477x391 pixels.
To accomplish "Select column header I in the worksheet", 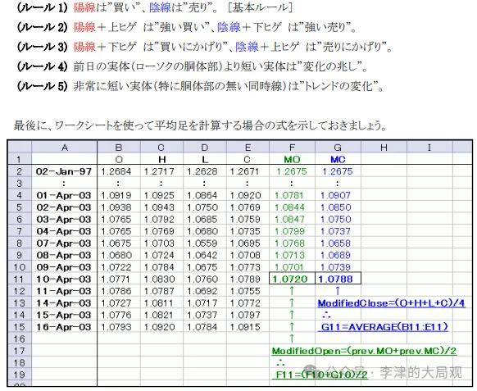I will pyautogui.click(x=429, y=148).
